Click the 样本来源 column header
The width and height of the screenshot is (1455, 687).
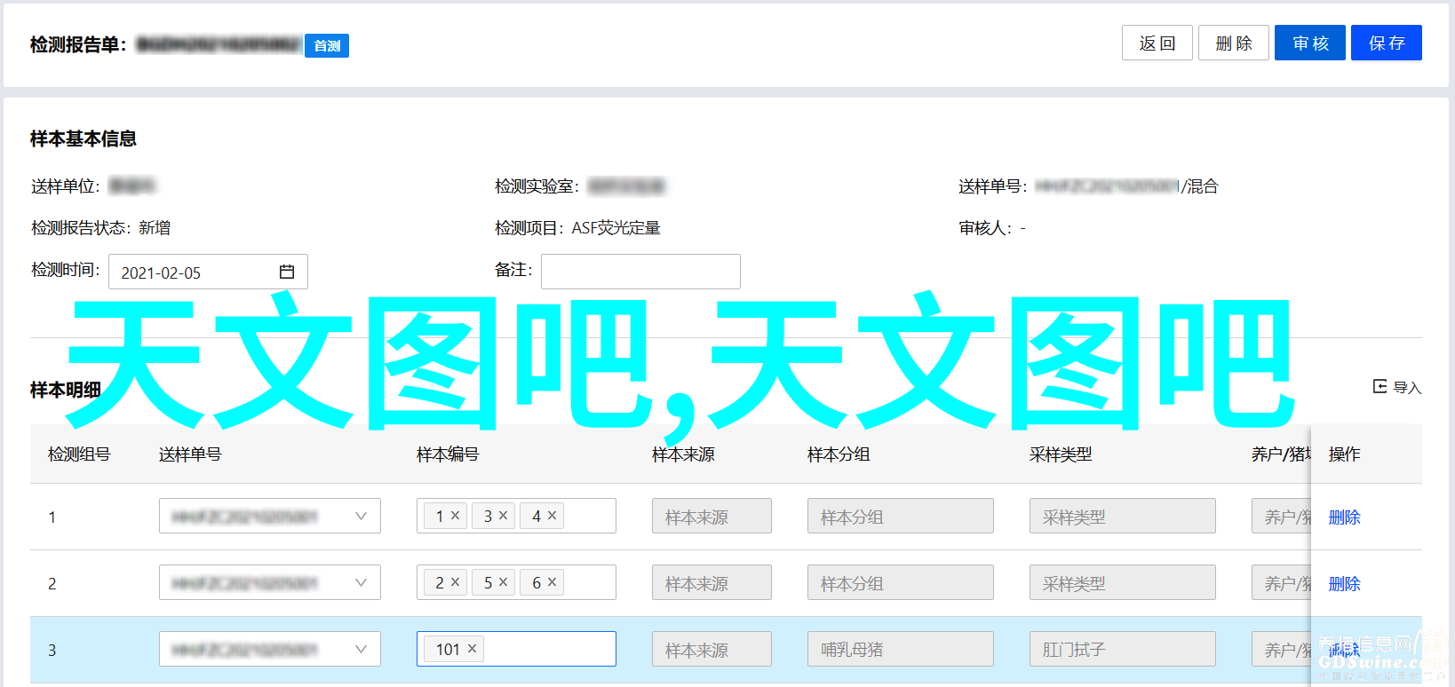[683, 454]
